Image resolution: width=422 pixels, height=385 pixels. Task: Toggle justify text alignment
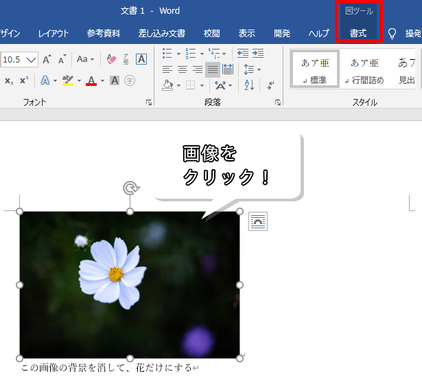(212, 69)
